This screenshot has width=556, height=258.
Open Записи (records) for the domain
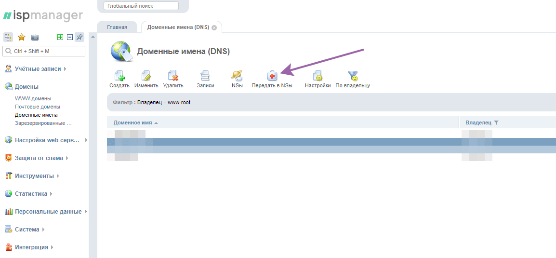point(205,77)
